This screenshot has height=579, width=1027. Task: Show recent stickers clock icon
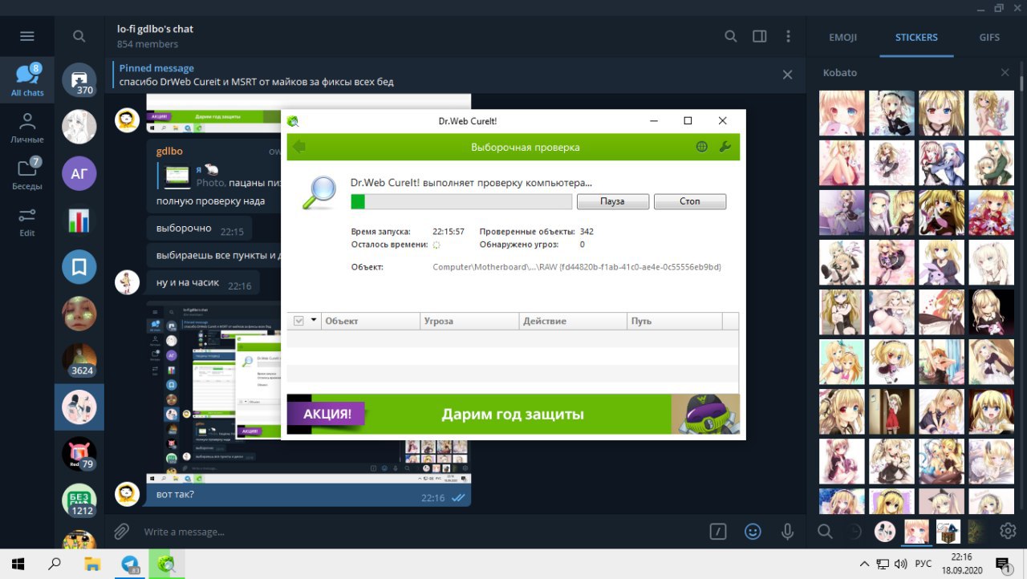855,531
